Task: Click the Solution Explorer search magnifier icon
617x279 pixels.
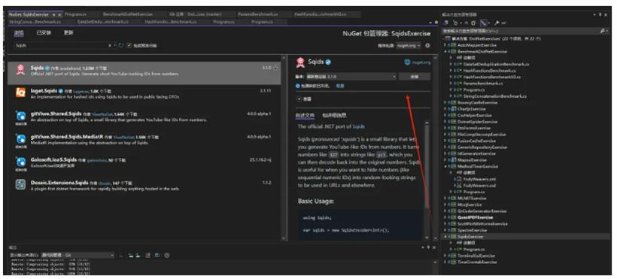Action: pyautogui.click(x=603, y=31)
